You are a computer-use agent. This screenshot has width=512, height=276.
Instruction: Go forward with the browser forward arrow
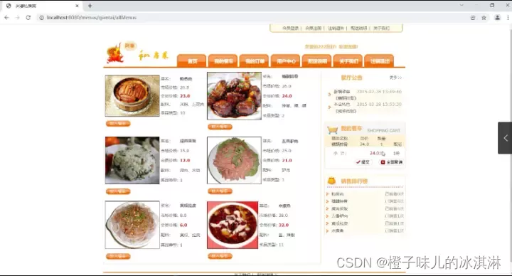click(x=17, y=18)
